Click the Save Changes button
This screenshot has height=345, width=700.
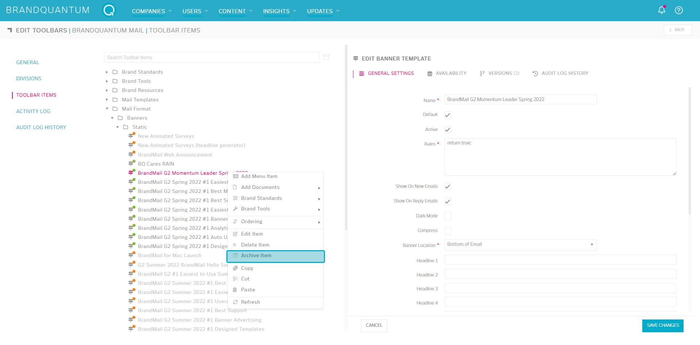click(x=663, y=325)
